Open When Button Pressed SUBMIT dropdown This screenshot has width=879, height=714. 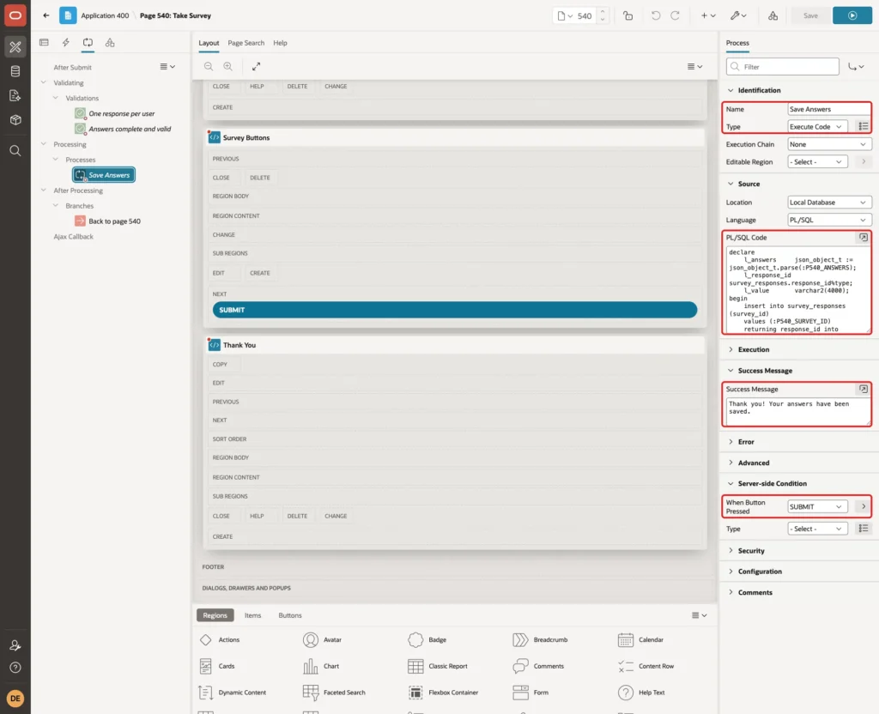click(x=817, y=506)
